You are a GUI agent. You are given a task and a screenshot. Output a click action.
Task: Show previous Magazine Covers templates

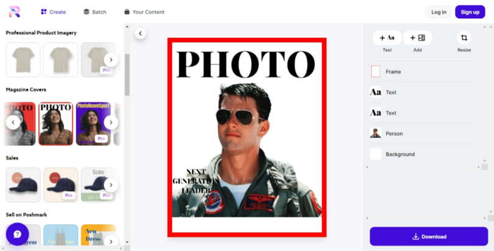point(13,122)
